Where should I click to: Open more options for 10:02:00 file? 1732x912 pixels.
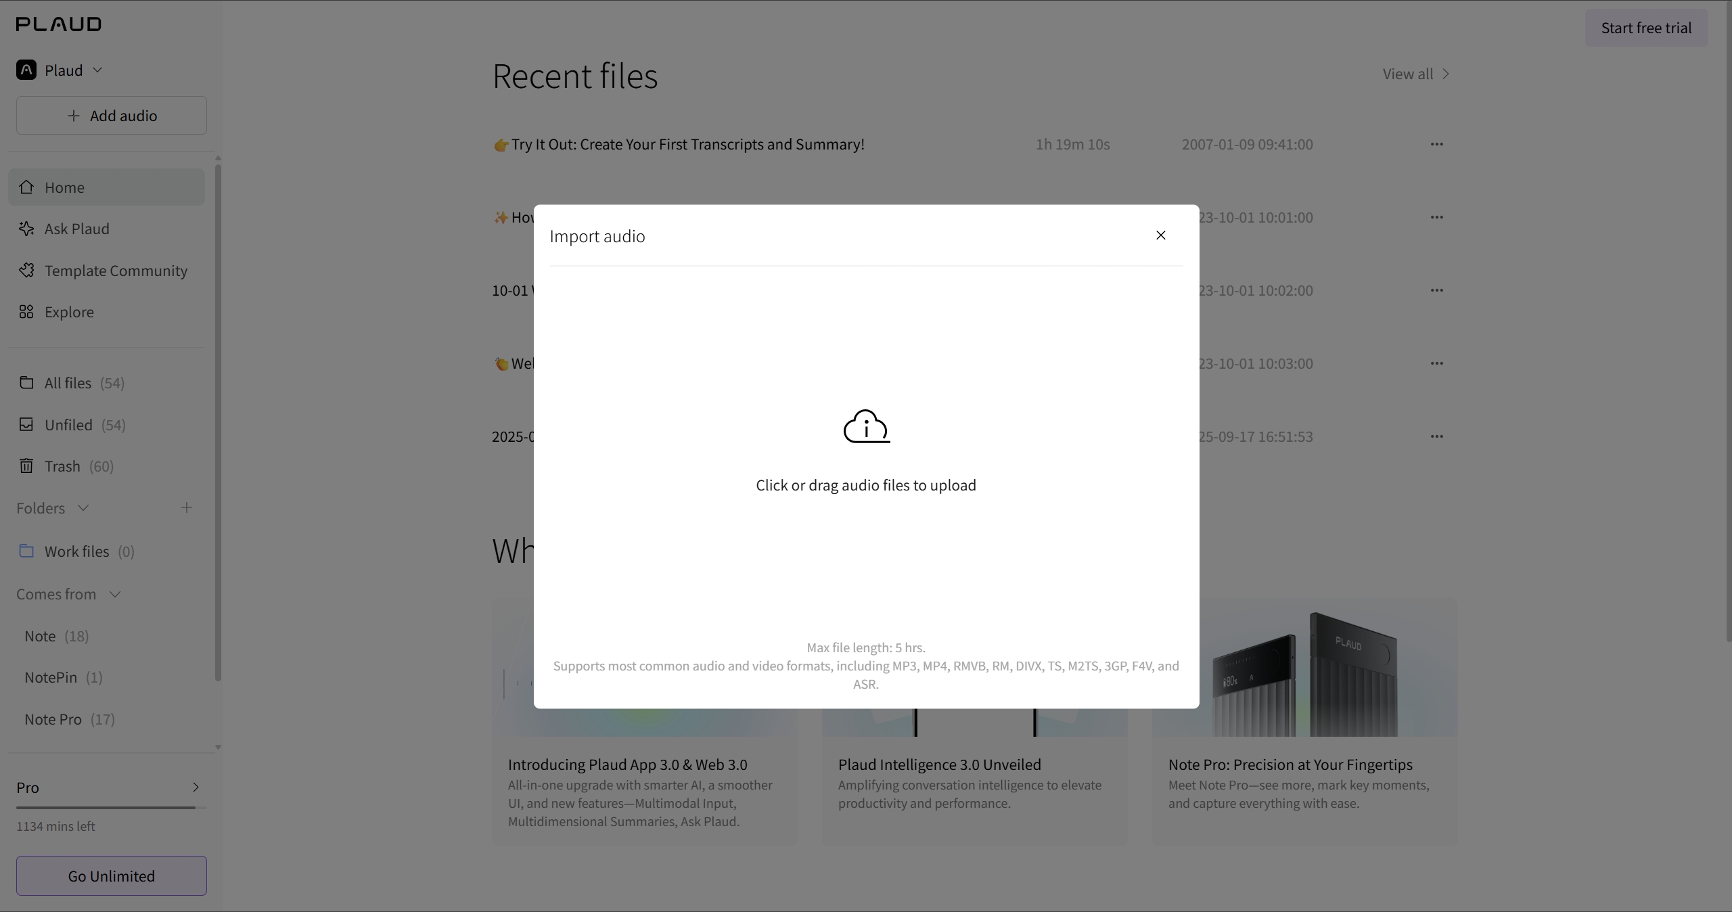[1437, 290]
